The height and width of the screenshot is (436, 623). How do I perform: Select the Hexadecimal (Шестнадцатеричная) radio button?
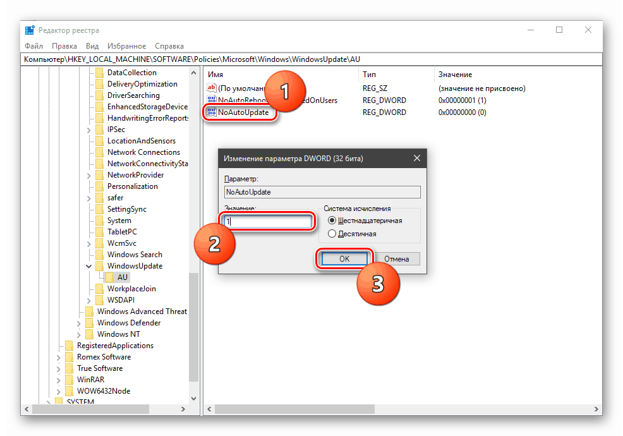(x=332, y=221)
